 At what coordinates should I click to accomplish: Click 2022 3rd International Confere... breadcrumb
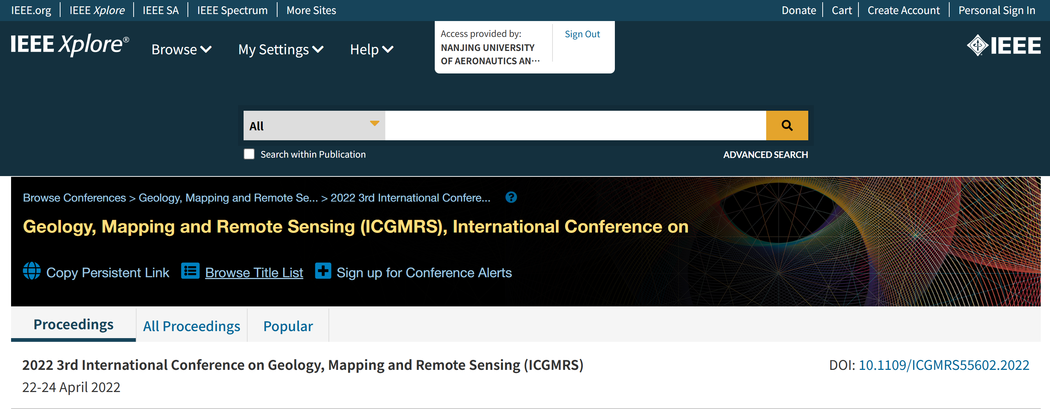click(x=410, y=198)
